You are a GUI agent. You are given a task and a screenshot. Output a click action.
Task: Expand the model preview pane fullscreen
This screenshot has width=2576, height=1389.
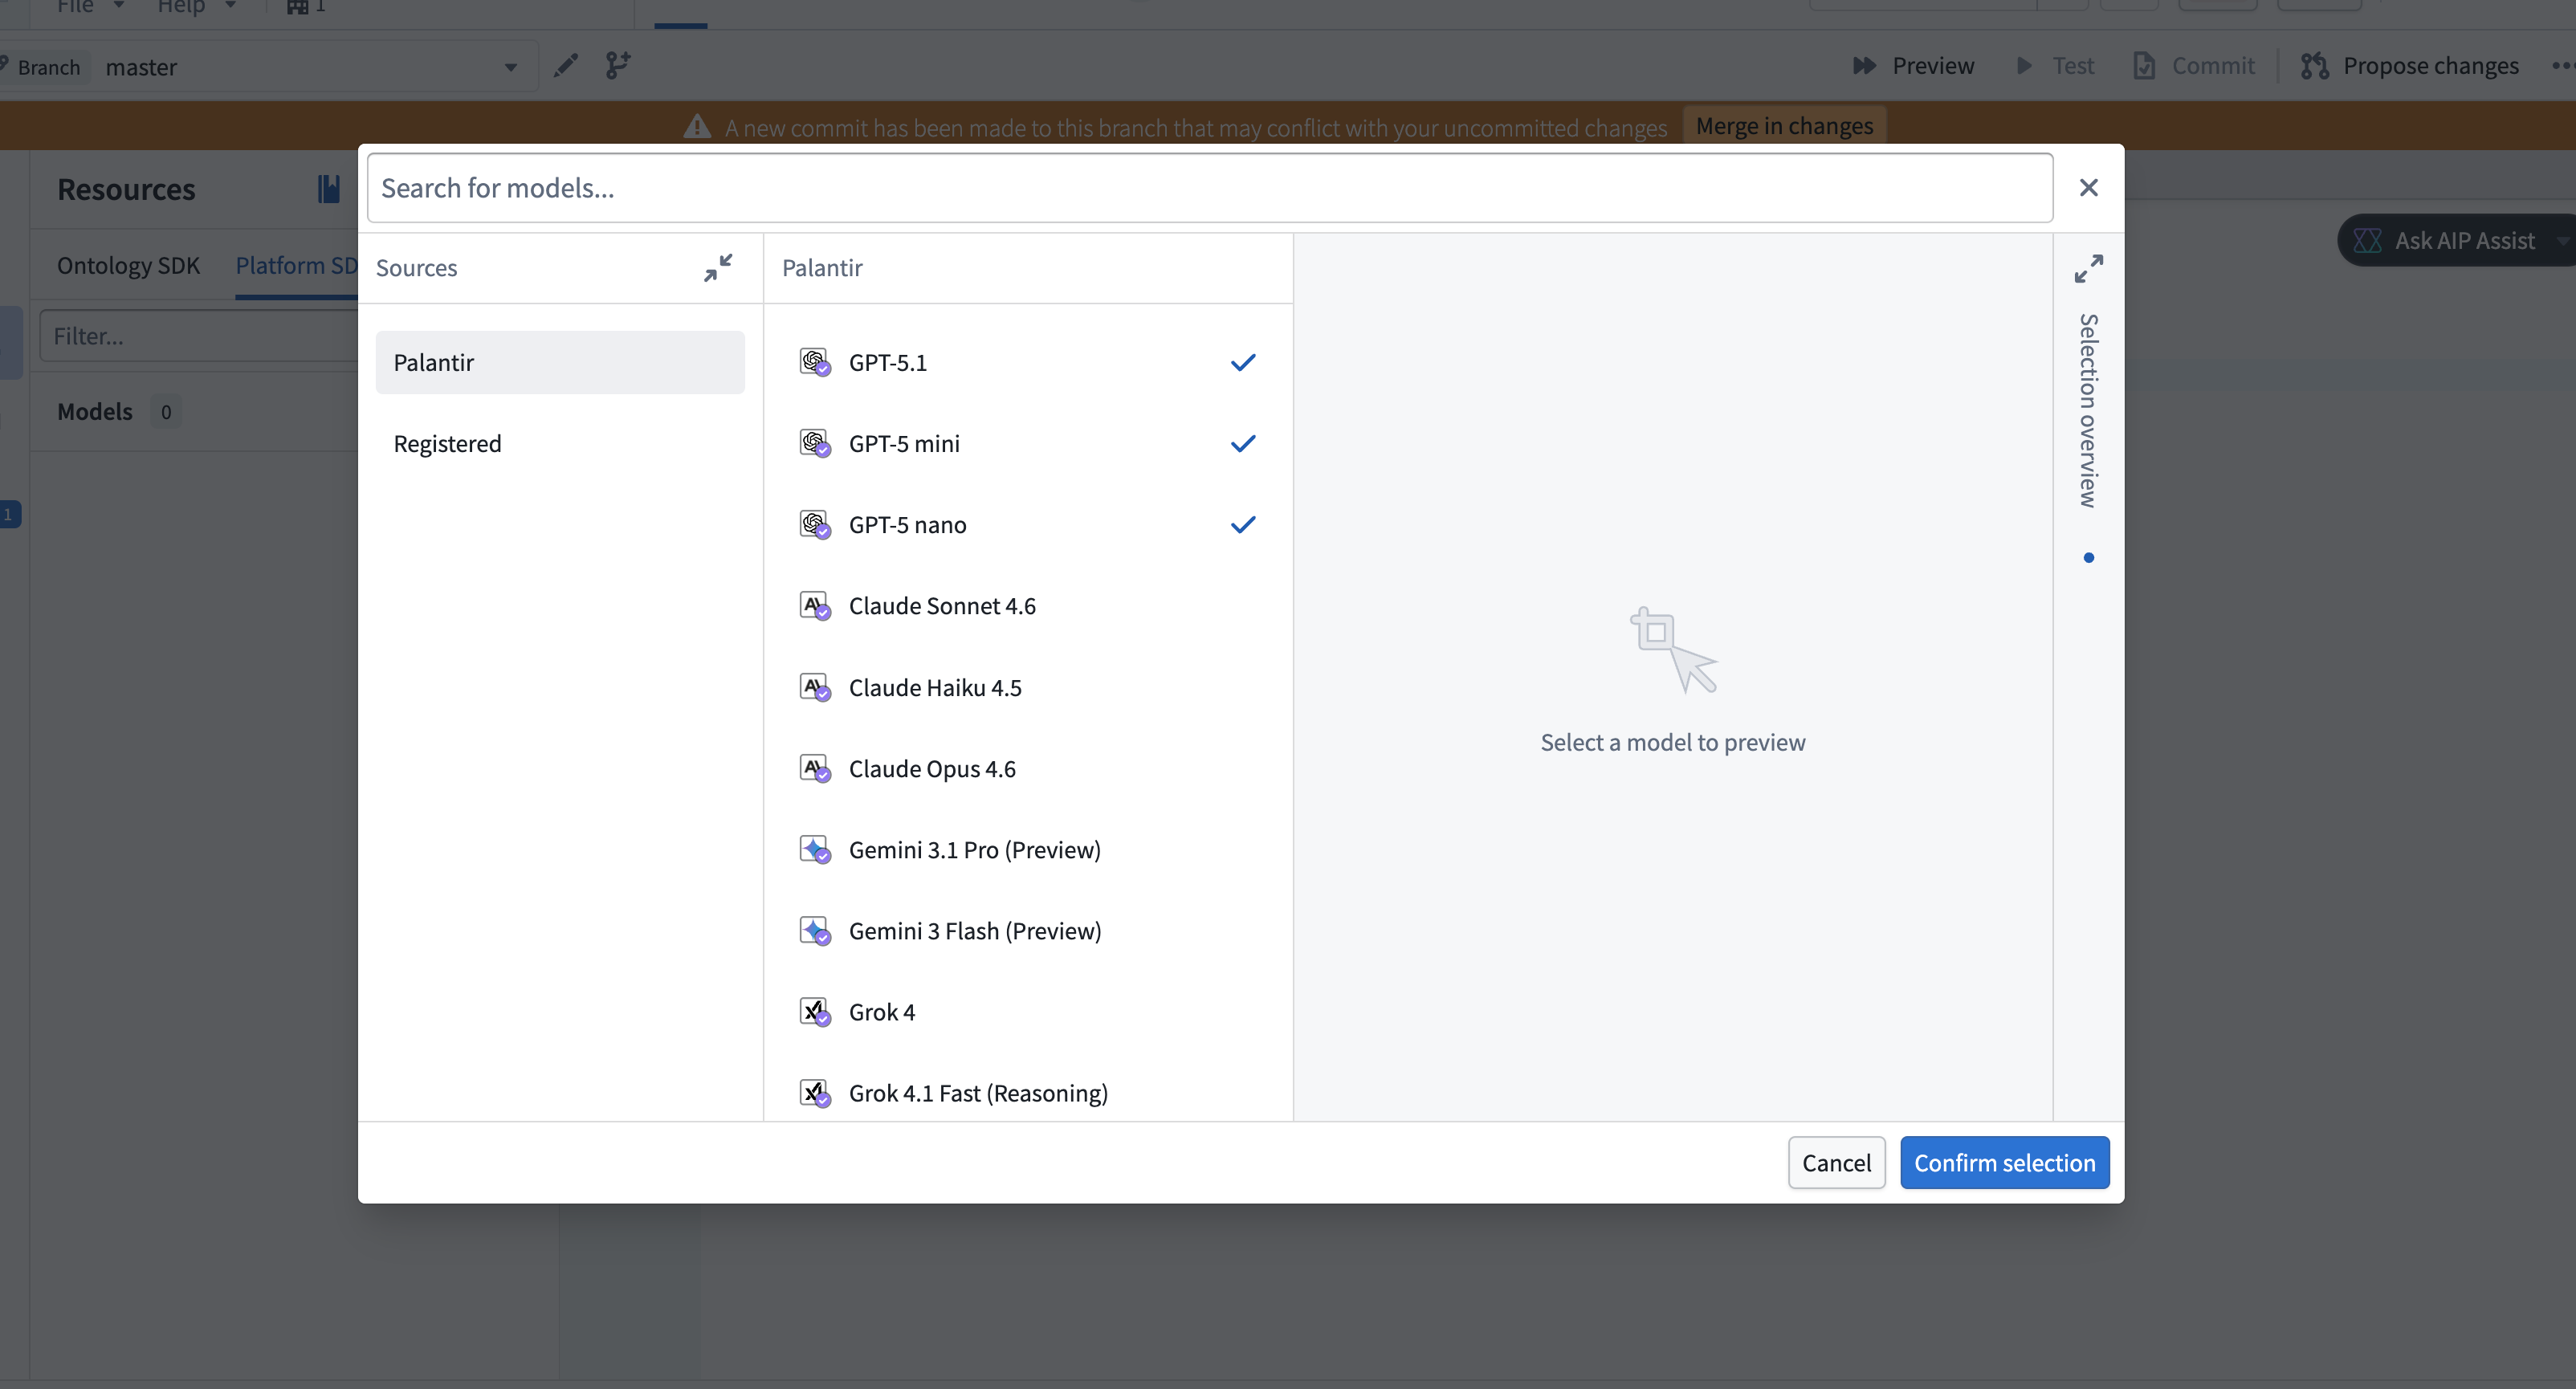2089,268
